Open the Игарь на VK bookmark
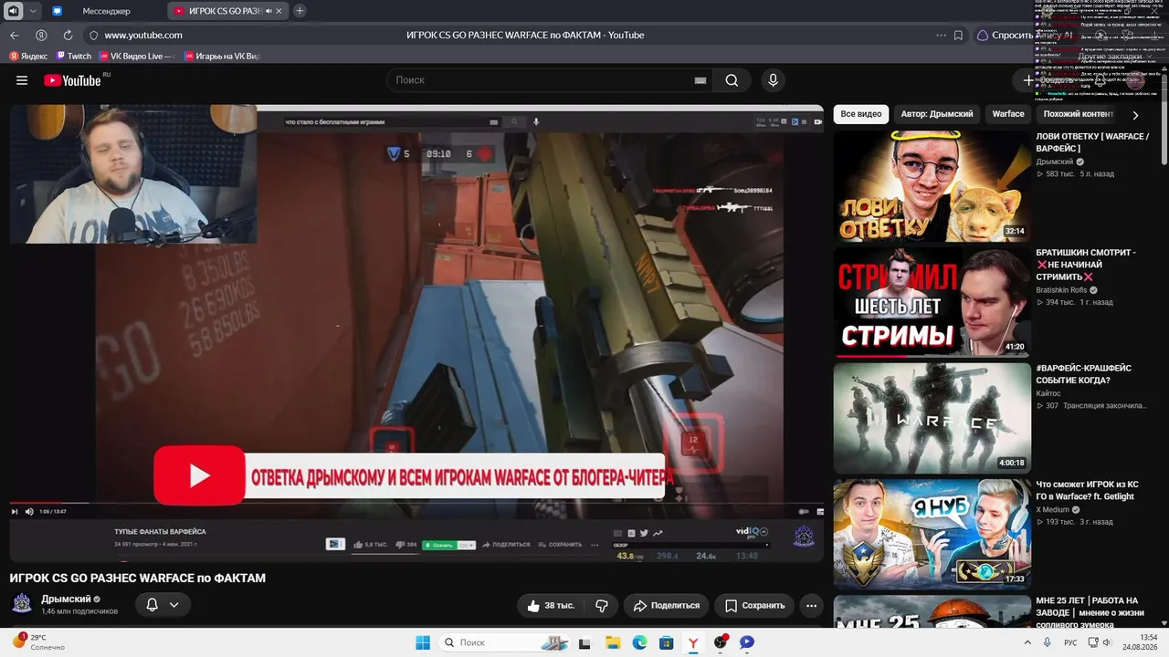Image resolution: width=1169 pixels, height=657 pixels. [x=222, y=57]
